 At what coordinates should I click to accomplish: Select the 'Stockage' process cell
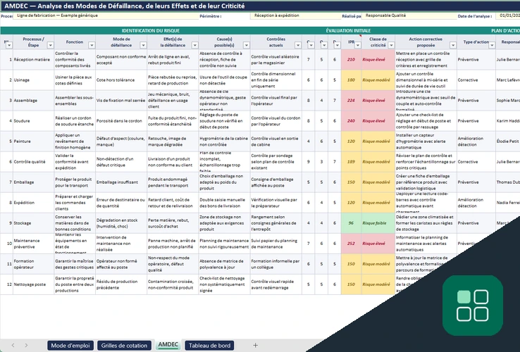click(x=34, y=223)
